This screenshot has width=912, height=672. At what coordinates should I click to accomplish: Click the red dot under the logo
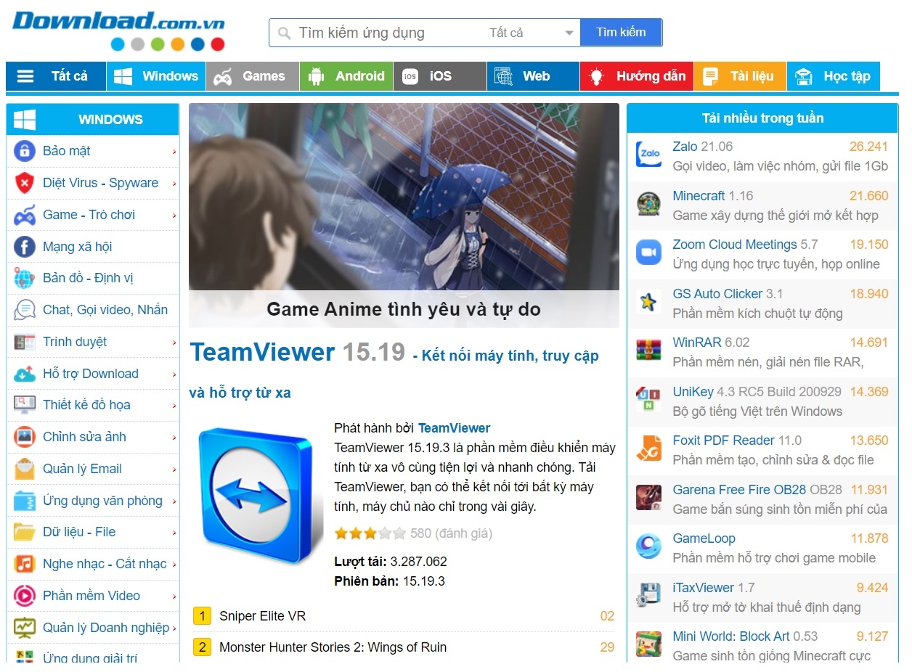pos(217,45)
